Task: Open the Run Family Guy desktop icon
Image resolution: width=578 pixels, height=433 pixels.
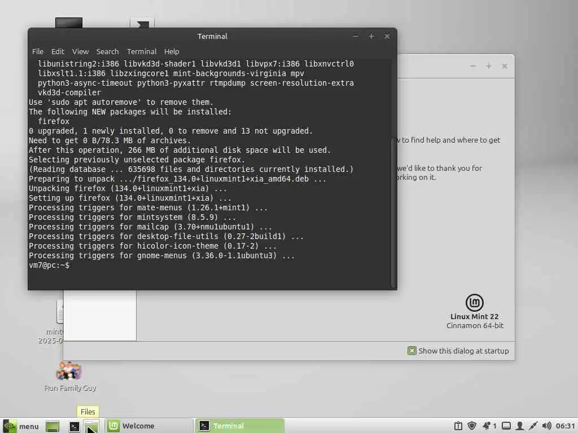Action: pos(69,376)
